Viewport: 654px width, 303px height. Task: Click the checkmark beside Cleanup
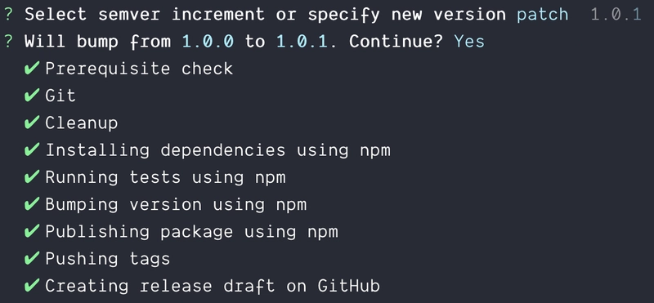pyautogui.click(x=32, y=123)
